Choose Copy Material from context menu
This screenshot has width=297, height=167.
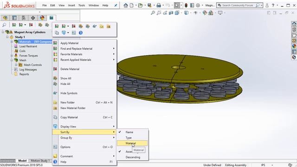tap(84, 117)
